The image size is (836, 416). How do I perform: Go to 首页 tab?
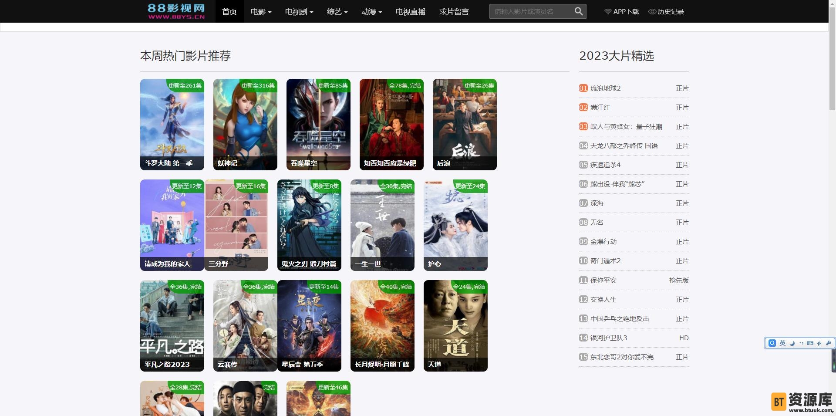coord(229,12)
